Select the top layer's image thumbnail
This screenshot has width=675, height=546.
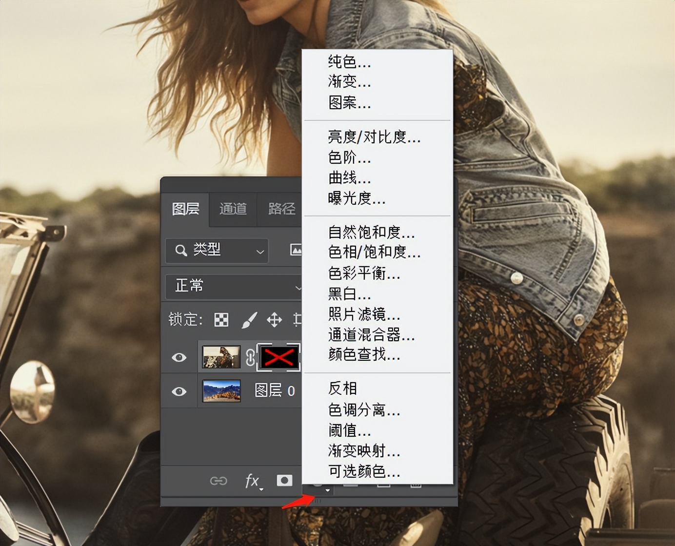[221, 357]
